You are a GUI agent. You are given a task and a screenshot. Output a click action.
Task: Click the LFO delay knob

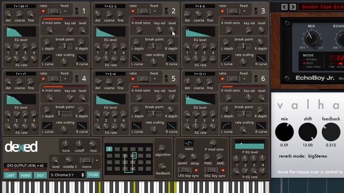pos(193,157)
